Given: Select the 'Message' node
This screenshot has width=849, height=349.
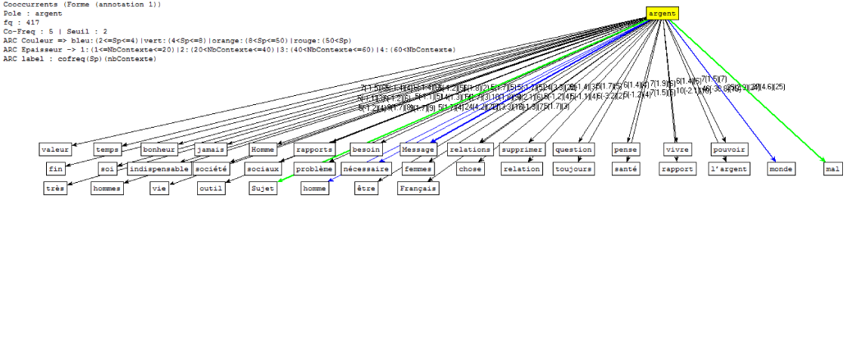Looking at the screenshot, I should click(418, 149).
